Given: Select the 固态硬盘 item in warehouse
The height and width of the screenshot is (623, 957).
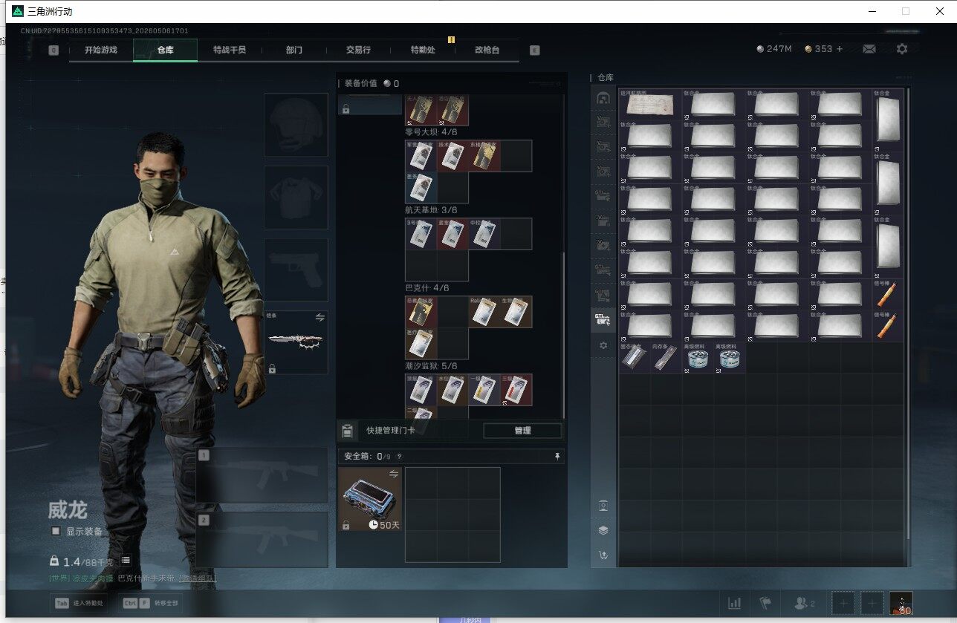Looking at the screenshot, I should 635,357.
